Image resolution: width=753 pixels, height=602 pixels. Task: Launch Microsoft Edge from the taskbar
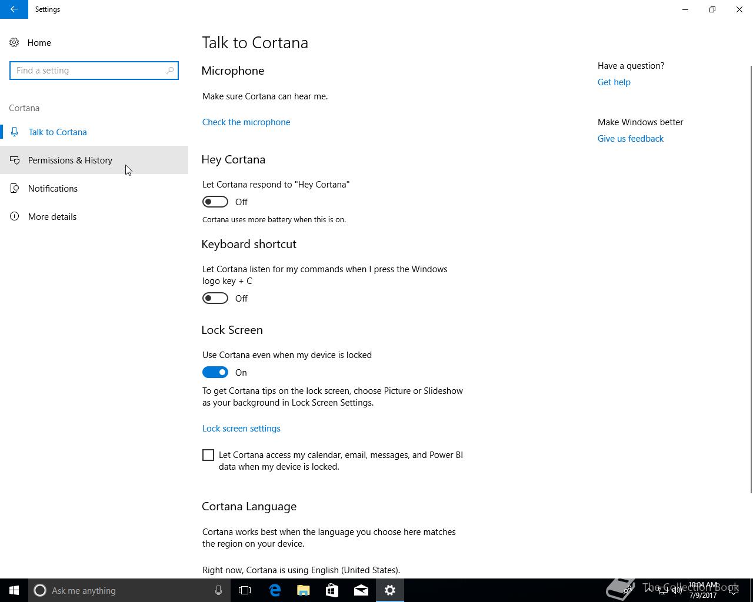(x=275, y=590)
